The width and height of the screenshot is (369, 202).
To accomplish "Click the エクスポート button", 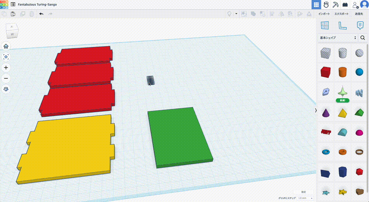I will [x=342, y=14].
